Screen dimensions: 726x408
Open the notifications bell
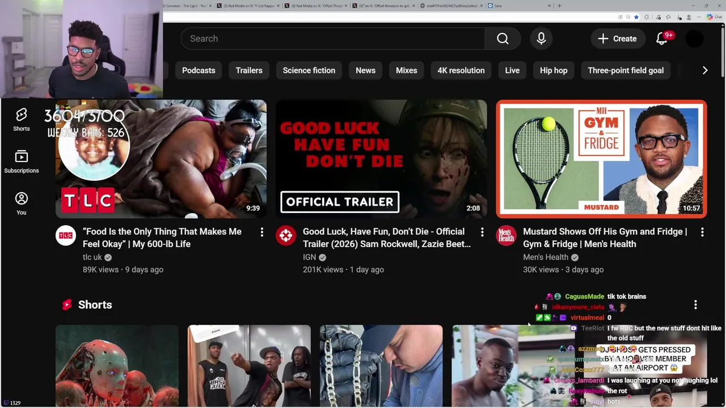pyautogui.click(x=662, y=39)
